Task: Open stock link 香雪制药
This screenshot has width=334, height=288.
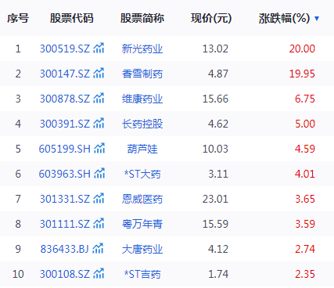Action: tap(142, 74)
